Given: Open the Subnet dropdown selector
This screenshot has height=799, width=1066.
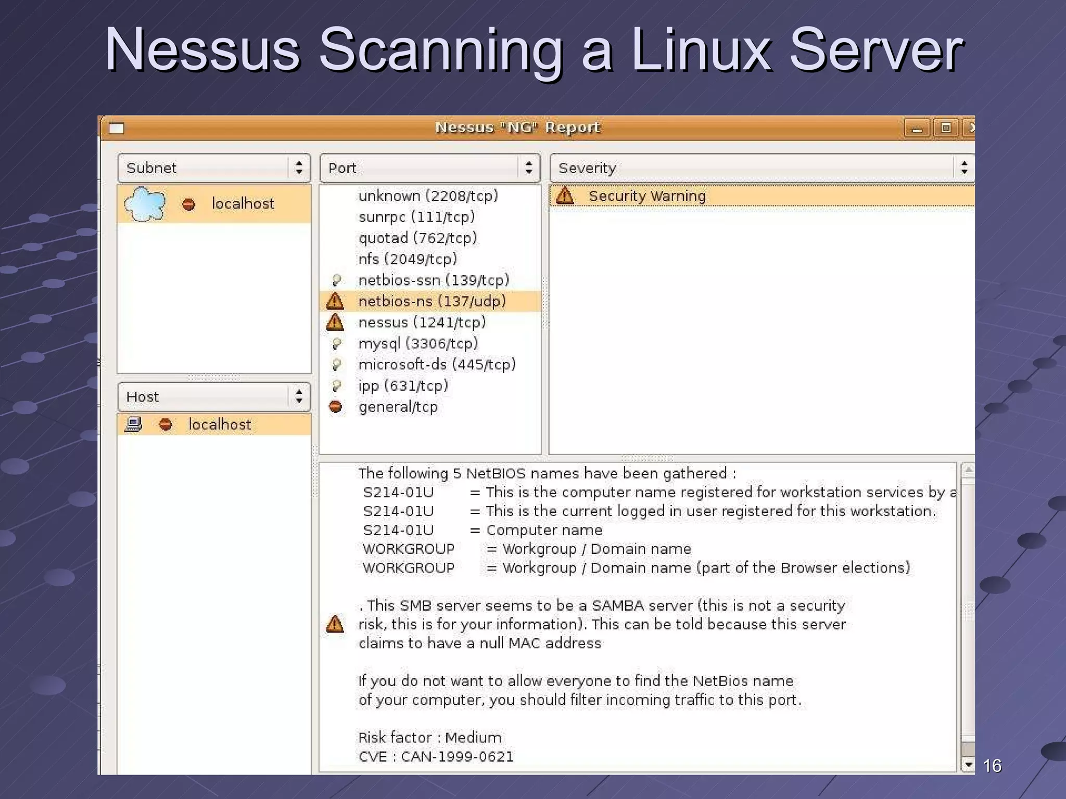Looking at the screenshot, I should (x=214, y=168).
